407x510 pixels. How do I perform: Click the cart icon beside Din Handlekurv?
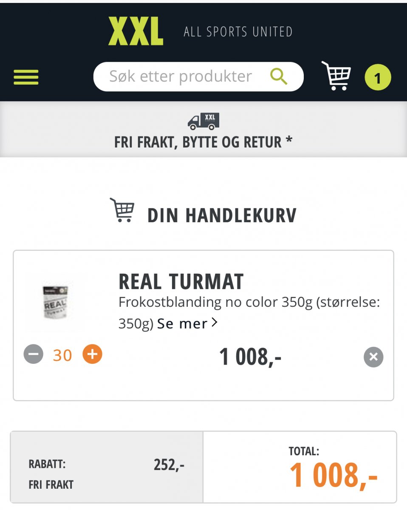pyautogui.click(x=122, y=210)
